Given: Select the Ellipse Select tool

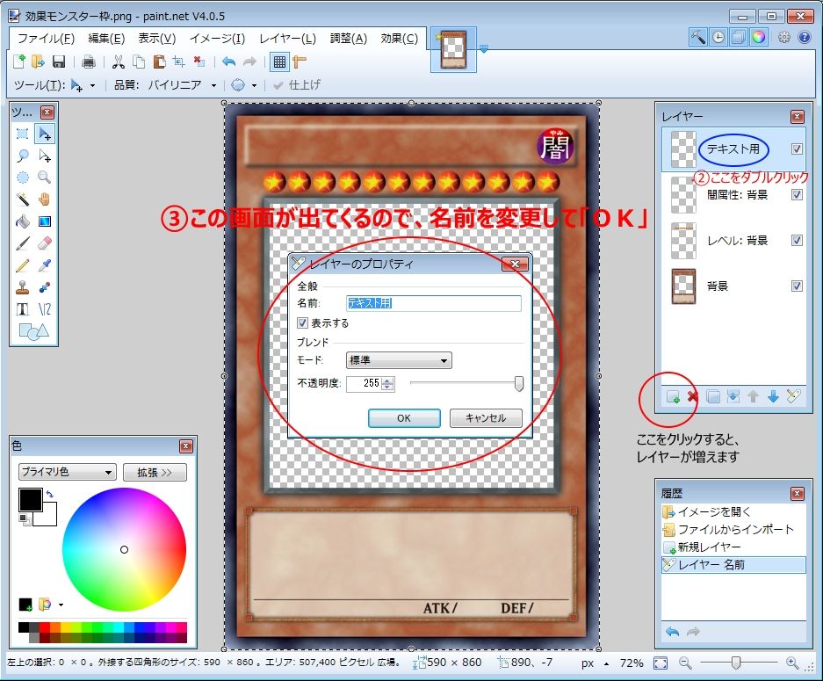Looking at the screenshot, I should pyautogui.click(x=22, y=177).
